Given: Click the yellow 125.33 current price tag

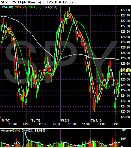Looking at the screenshot, I should point(126,71).
